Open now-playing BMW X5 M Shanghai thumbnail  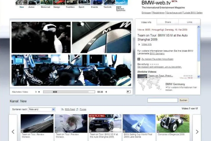[x=105, y=124]
